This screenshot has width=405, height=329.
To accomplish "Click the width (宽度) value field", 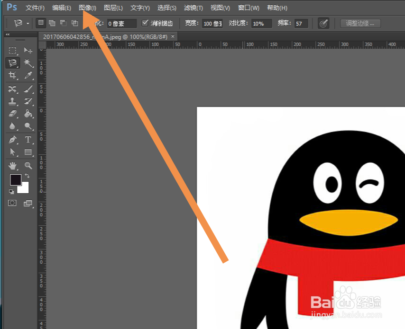I will click(x=212, y=24).
